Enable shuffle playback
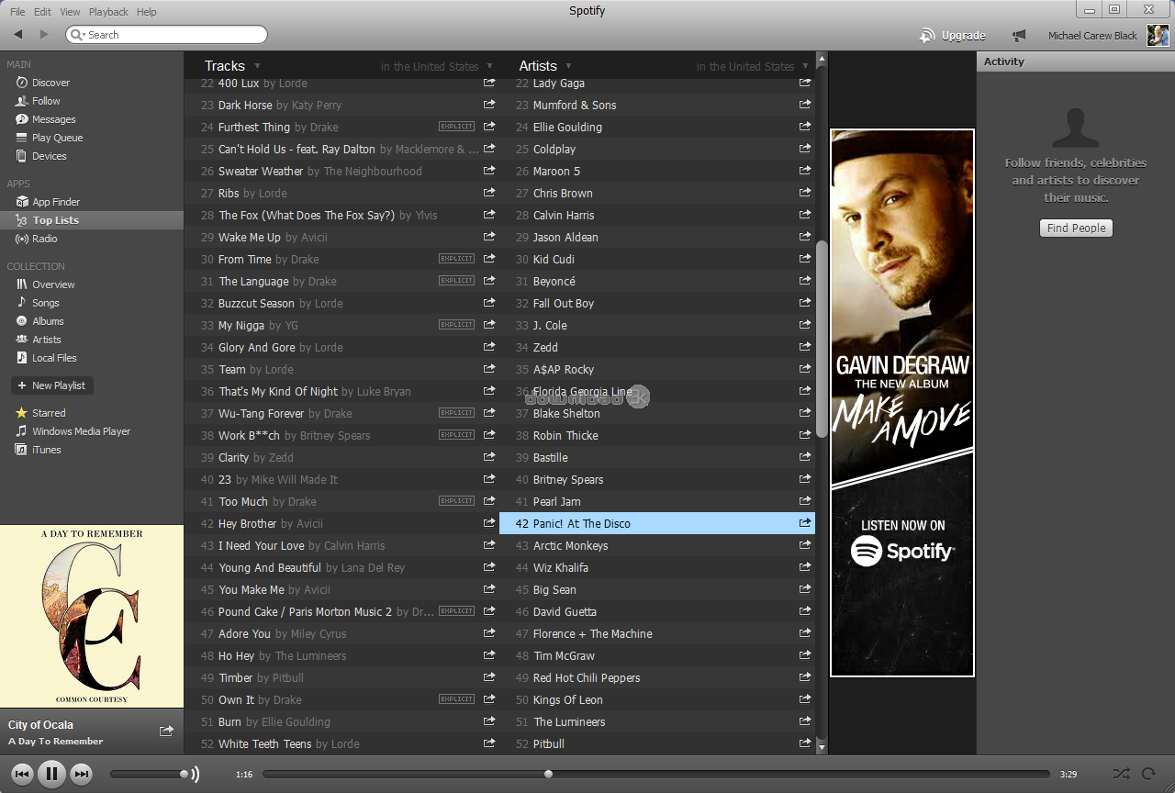Image resolution: width=1175 pixels, height=793 pixels. click(x=1120, y=774)
